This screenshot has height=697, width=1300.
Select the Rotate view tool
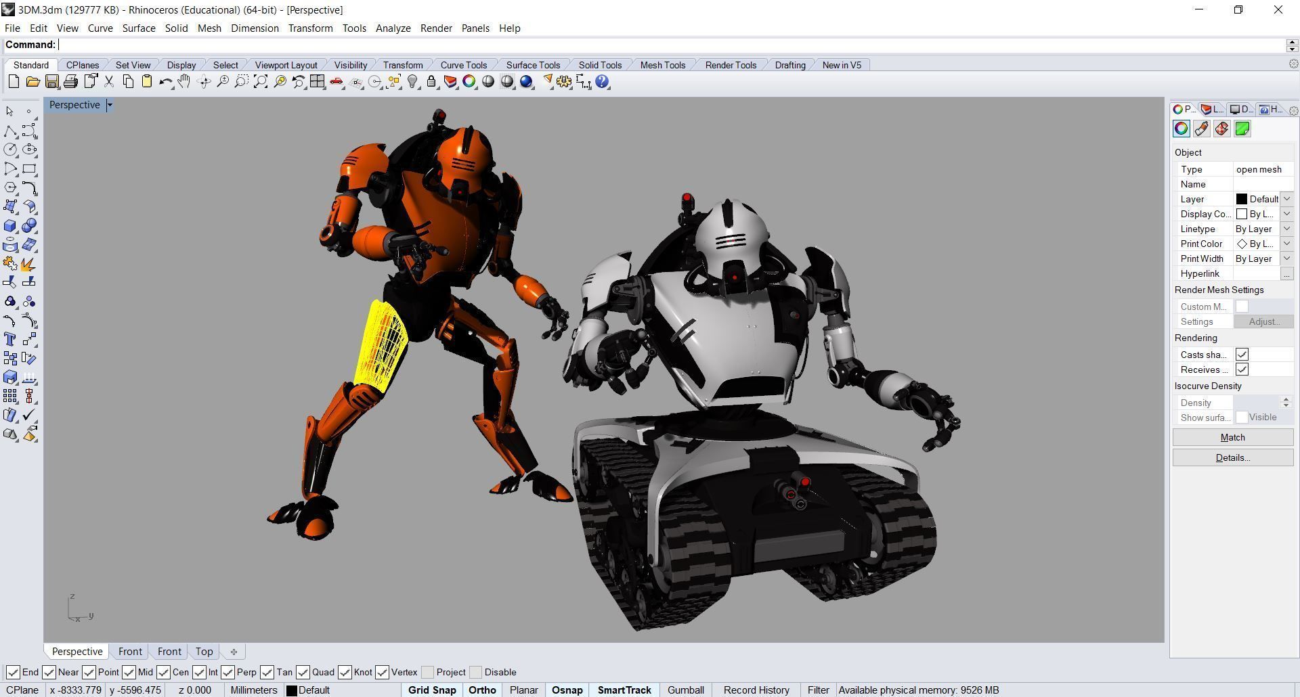click(203, 82)
